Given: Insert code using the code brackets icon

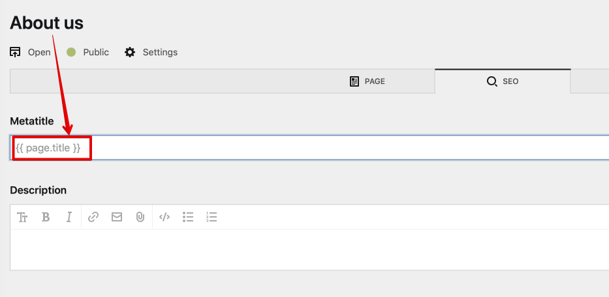Looking at the screenshot, I should tap(164, 218).
